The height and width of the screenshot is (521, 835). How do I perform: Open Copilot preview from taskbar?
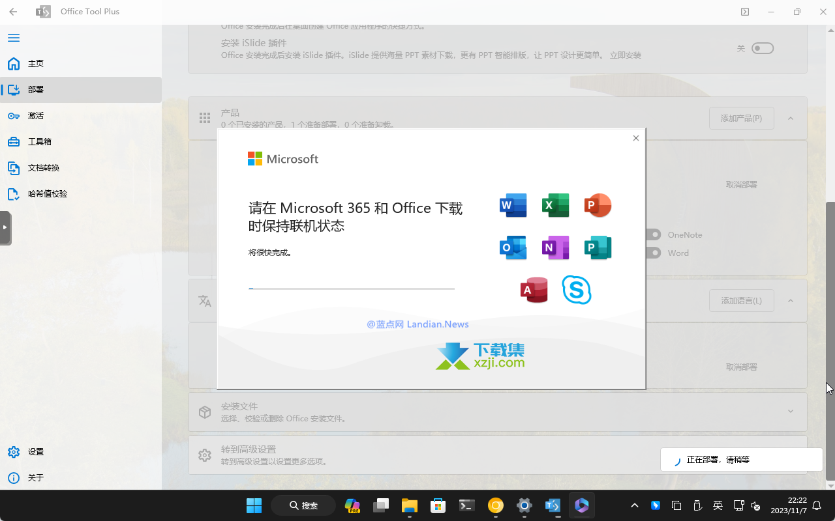pyautogui.click(x=352, y=505)
